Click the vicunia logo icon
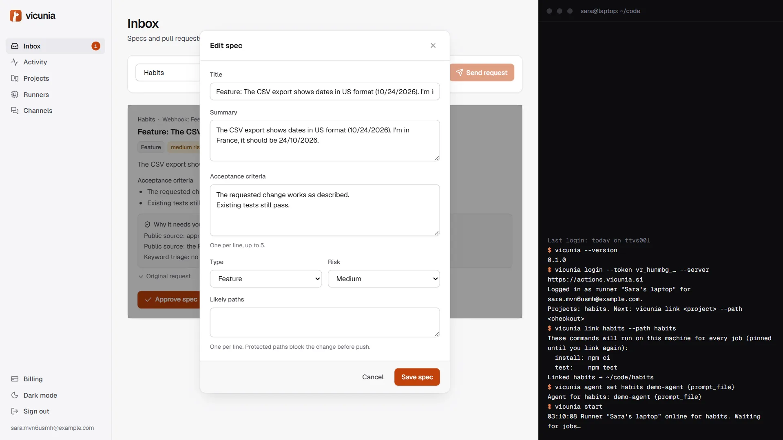Image resolution: width=783 pixels, height=440 pixels. [x=15, y=15]
